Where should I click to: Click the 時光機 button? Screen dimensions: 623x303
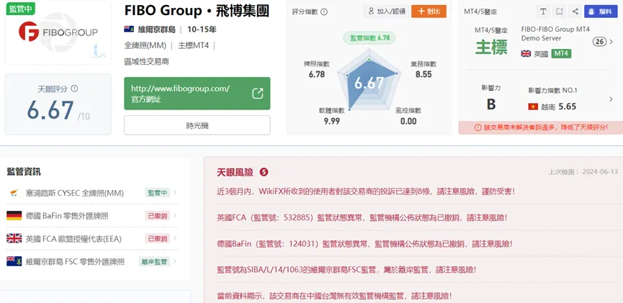tap(197, 125)
